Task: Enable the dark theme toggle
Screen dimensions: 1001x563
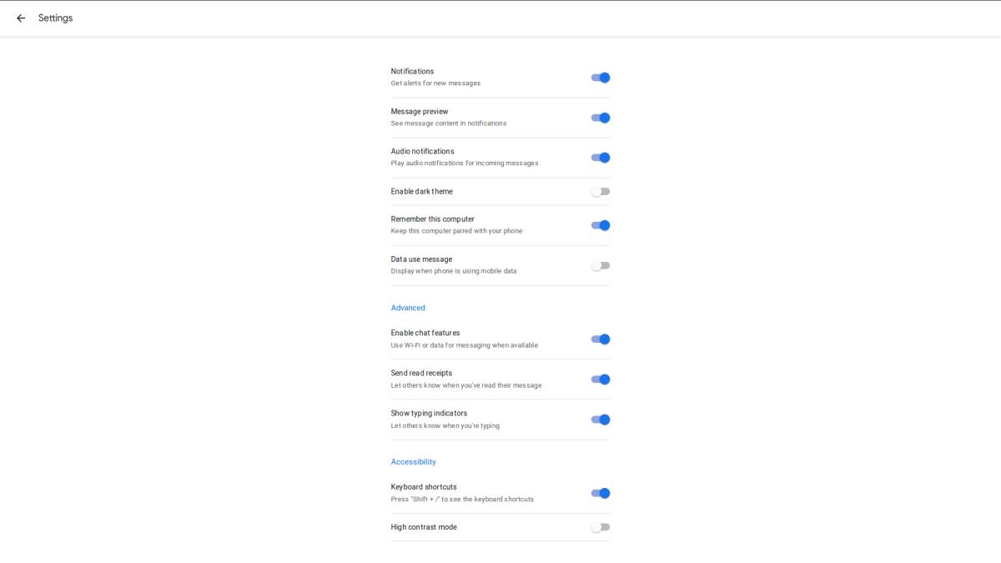Action: coord(601,192)
